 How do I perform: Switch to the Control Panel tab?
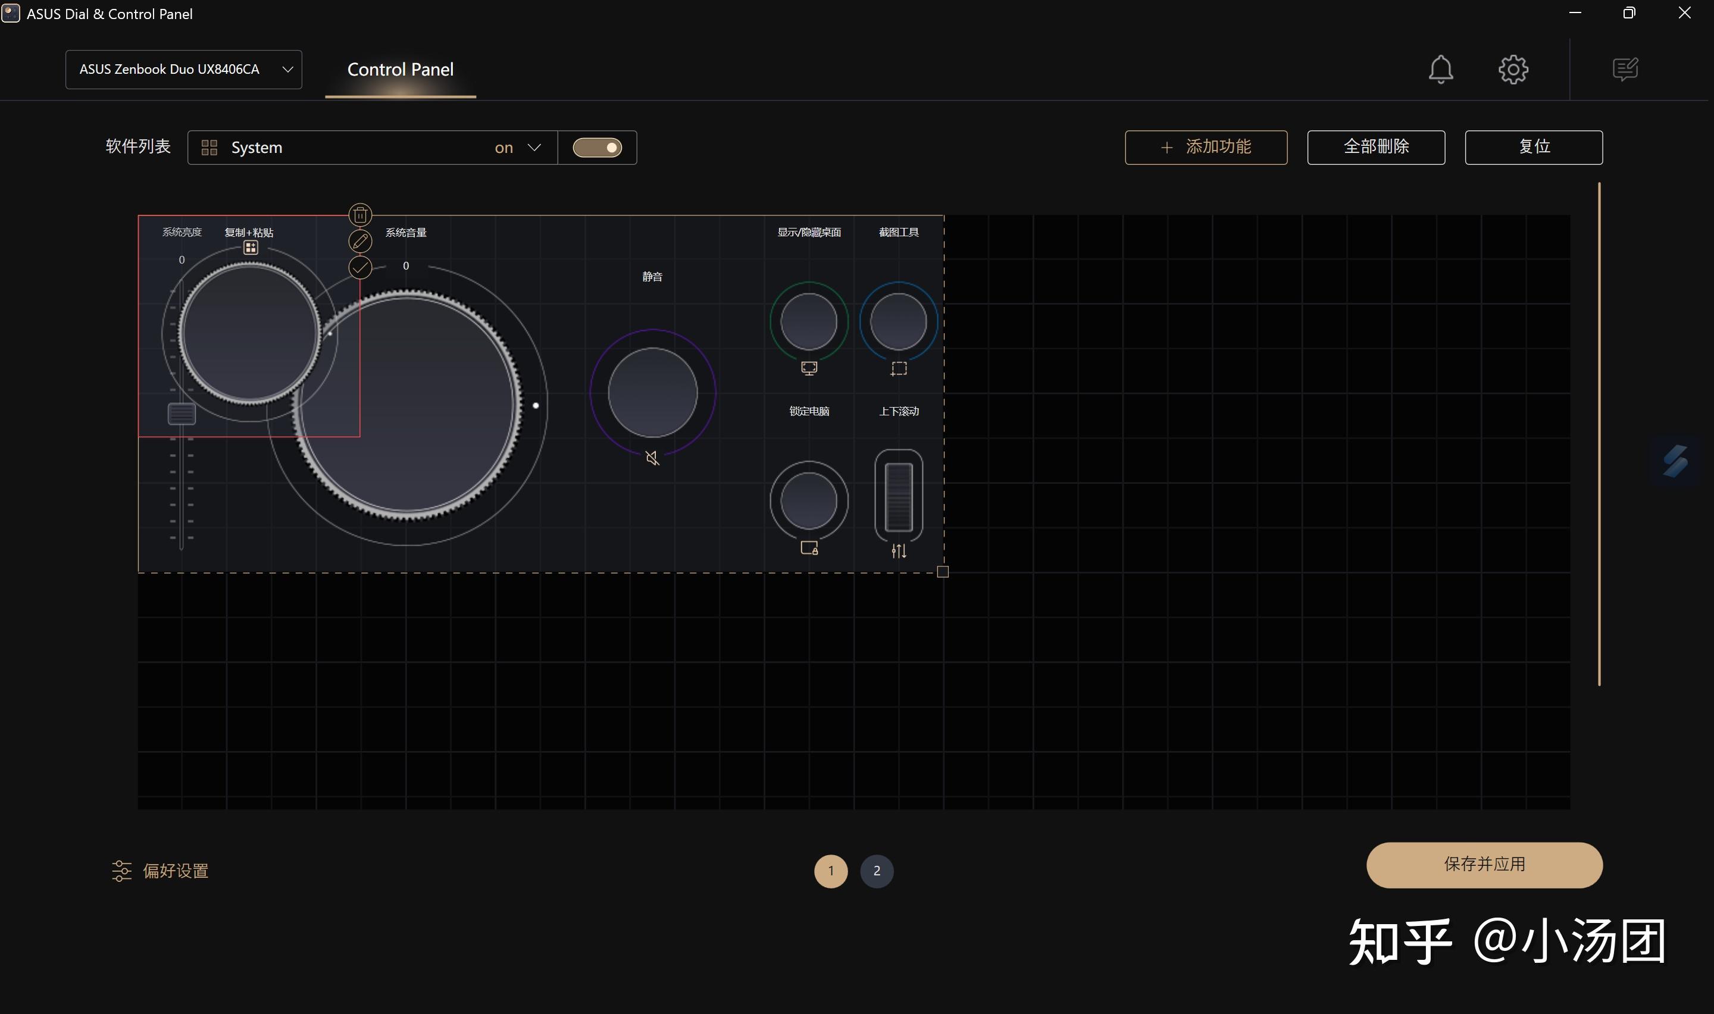(x=401, y=69)
